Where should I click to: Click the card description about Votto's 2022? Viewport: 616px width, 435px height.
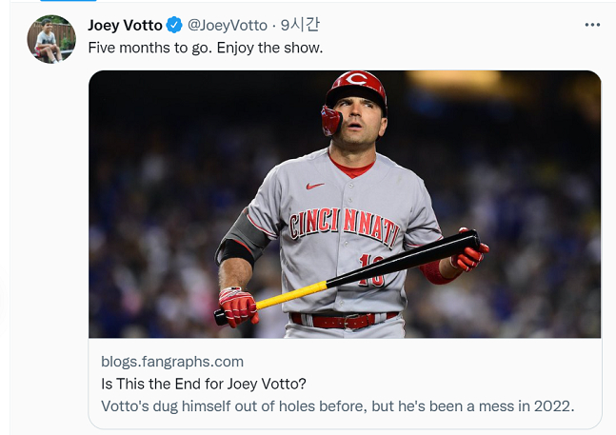point(337,406)
